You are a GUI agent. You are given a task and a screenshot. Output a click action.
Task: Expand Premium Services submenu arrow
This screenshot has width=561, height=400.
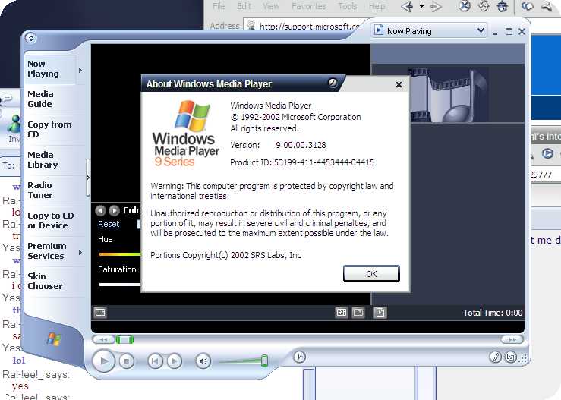click(x=80, y=252)
